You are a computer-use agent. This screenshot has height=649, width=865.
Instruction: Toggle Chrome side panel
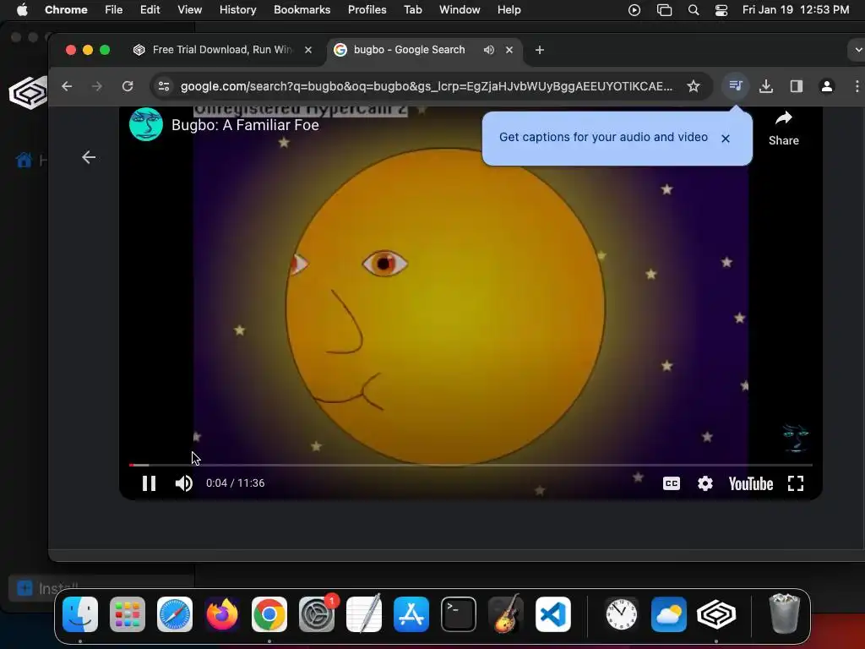[x=796, y=86]
